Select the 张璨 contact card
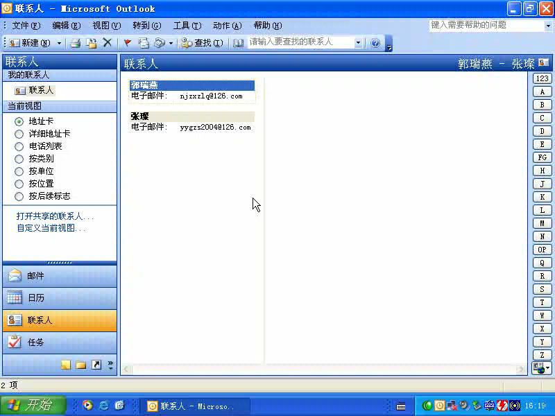 click(192, 122)
